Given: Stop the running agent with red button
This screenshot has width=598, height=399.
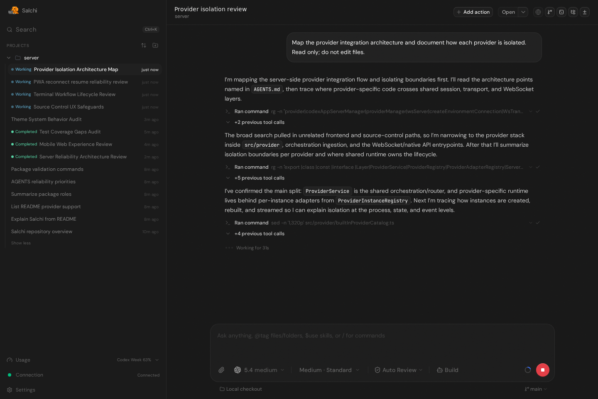Looking at the screenshot, I should pyautogui.click(x=543, y=370).
